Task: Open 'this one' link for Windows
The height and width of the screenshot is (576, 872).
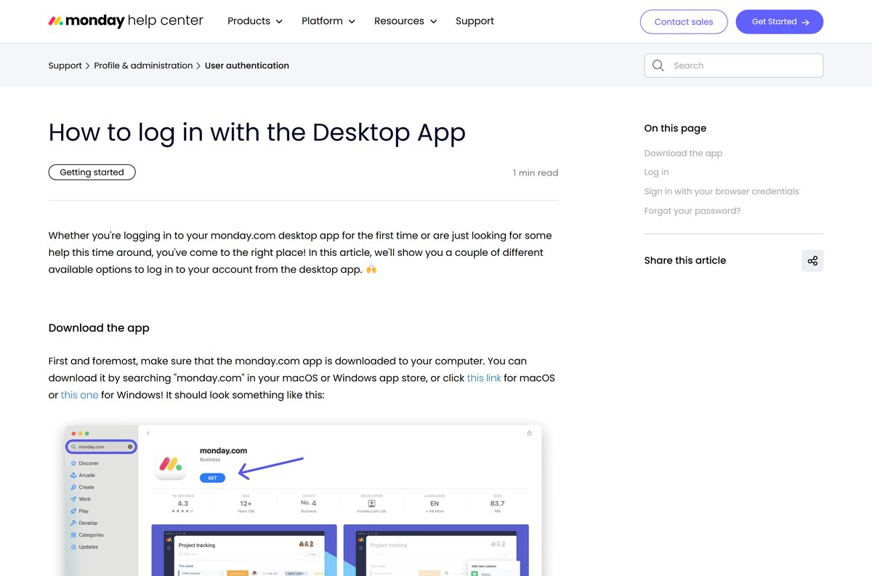Action: [x=79, y=395]
